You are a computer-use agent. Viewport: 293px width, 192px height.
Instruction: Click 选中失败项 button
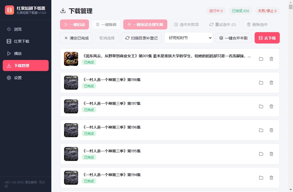186,25
